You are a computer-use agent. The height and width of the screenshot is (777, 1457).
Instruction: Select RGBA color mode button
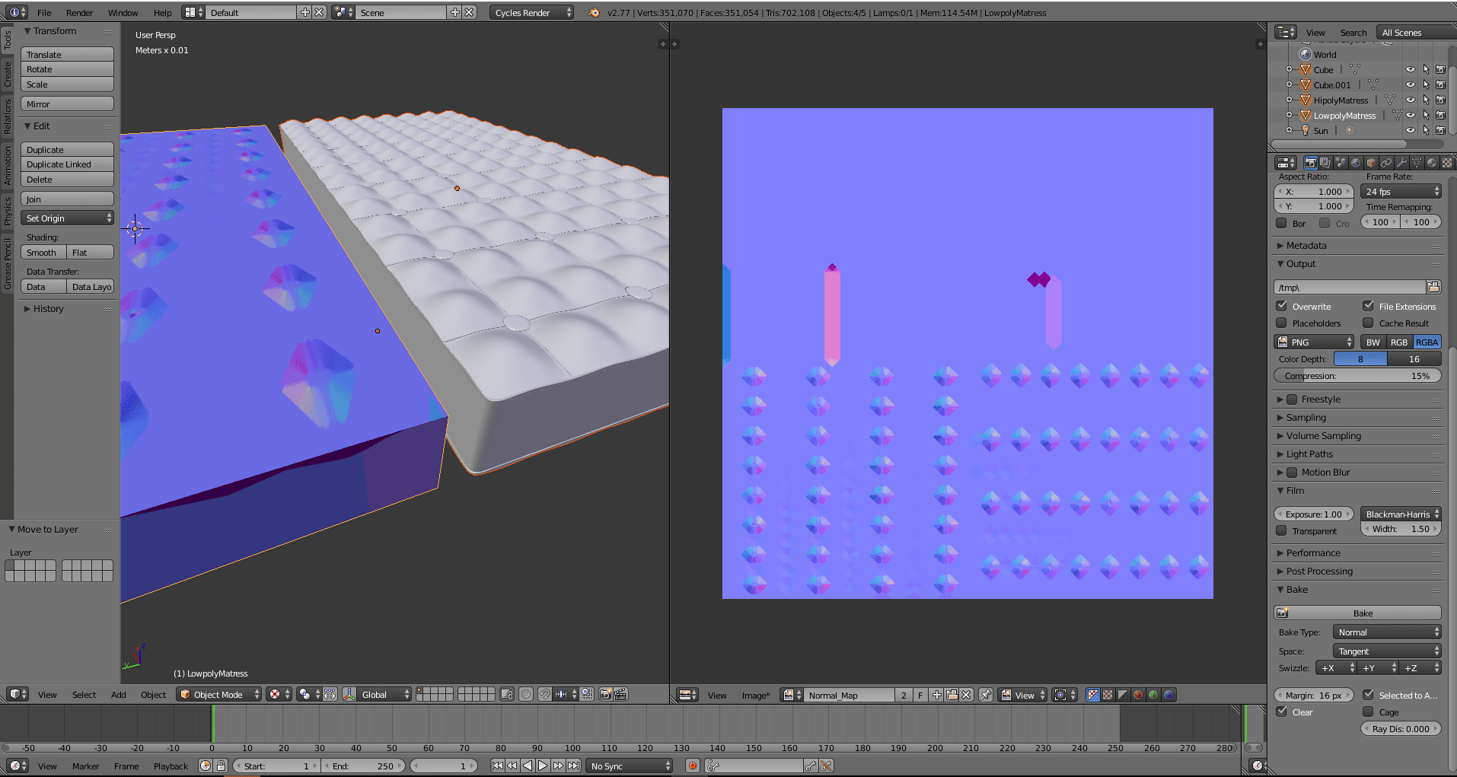coord(1427,342)
